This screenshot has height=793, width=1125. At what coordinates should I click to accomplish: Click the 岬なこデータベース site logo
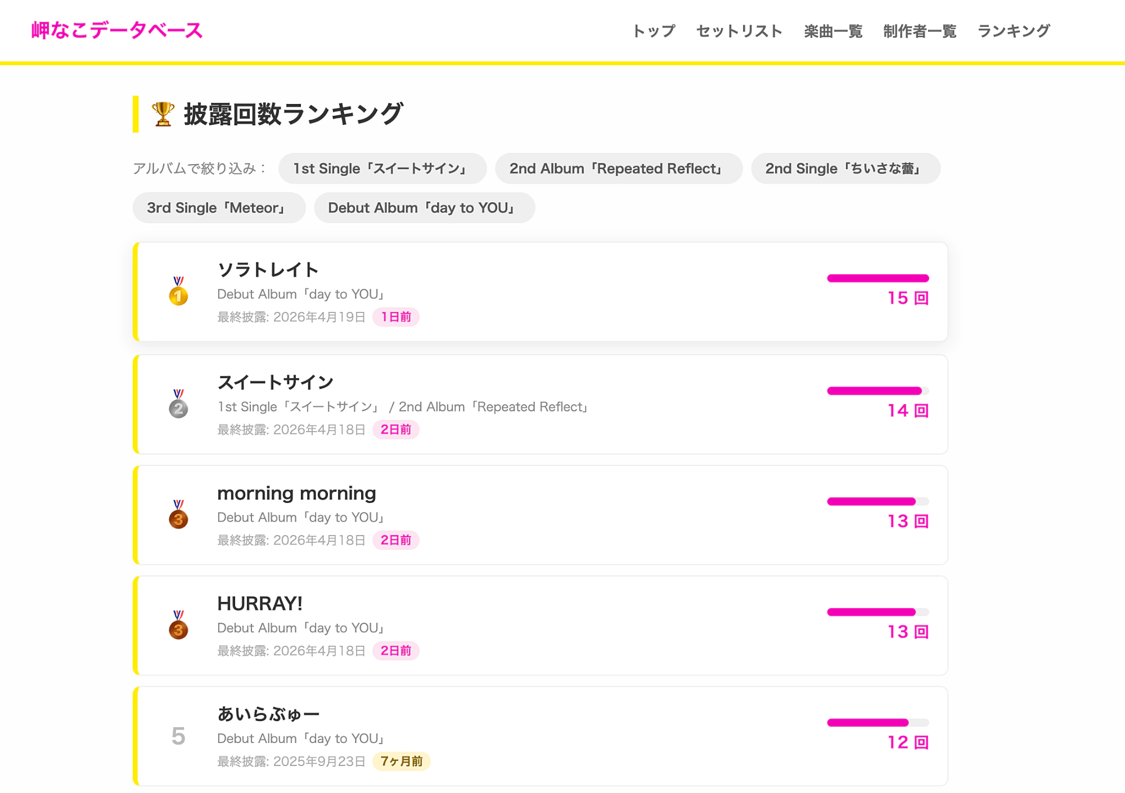click(117, 30)
